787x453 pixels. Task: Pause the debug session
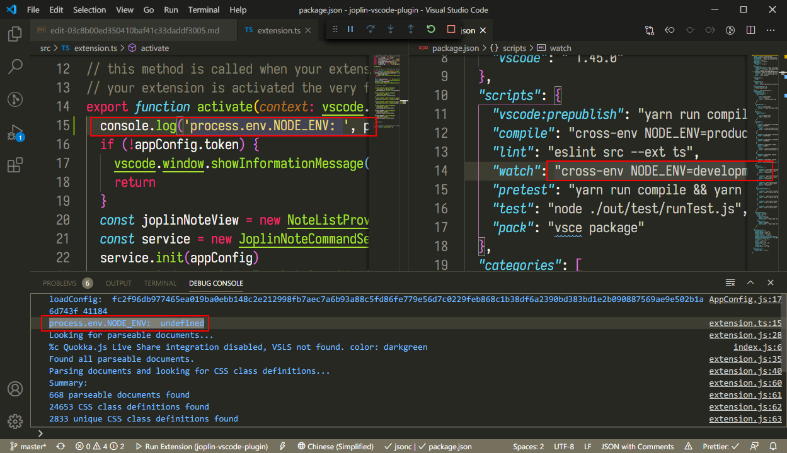coord(350,30)
